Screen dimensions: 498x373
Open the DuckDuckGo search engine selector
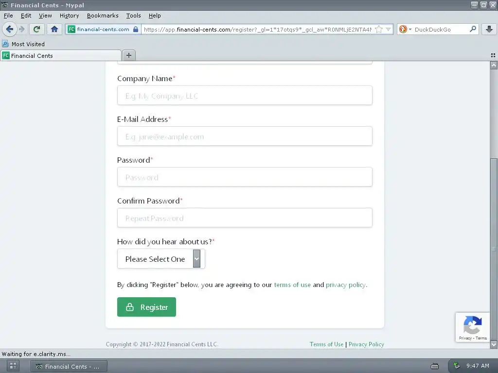[x=405, y=29]
